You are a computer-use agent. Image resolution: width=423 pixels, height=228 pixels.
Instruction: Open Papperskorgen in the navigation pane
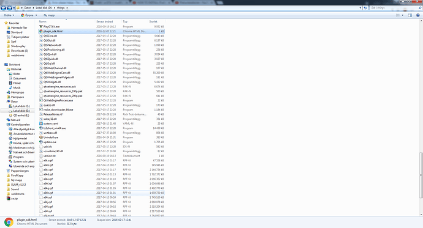point(20,171)
